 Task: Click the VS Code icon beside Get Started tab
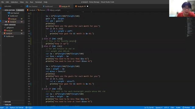[x=27, y=6]
